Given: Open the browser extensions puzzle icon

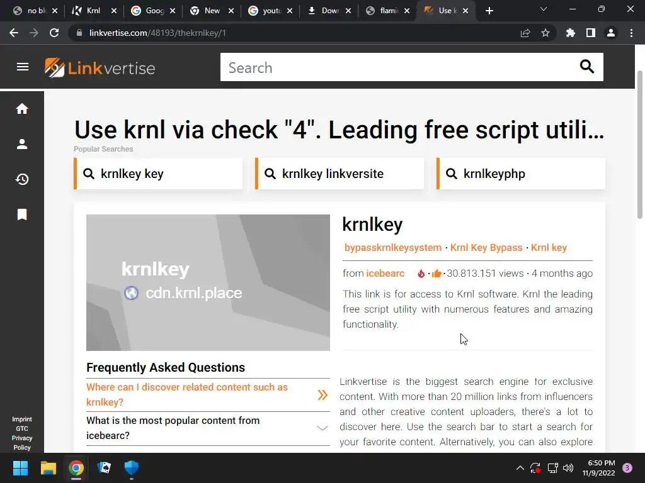Looking at the screenshot, I should (570, 33).
